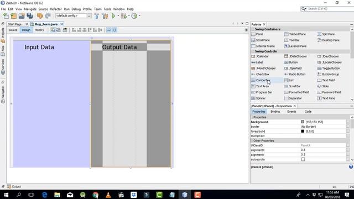
Task: Collapse the Swing Containers palette section
Action: click(x=253, y=29)
